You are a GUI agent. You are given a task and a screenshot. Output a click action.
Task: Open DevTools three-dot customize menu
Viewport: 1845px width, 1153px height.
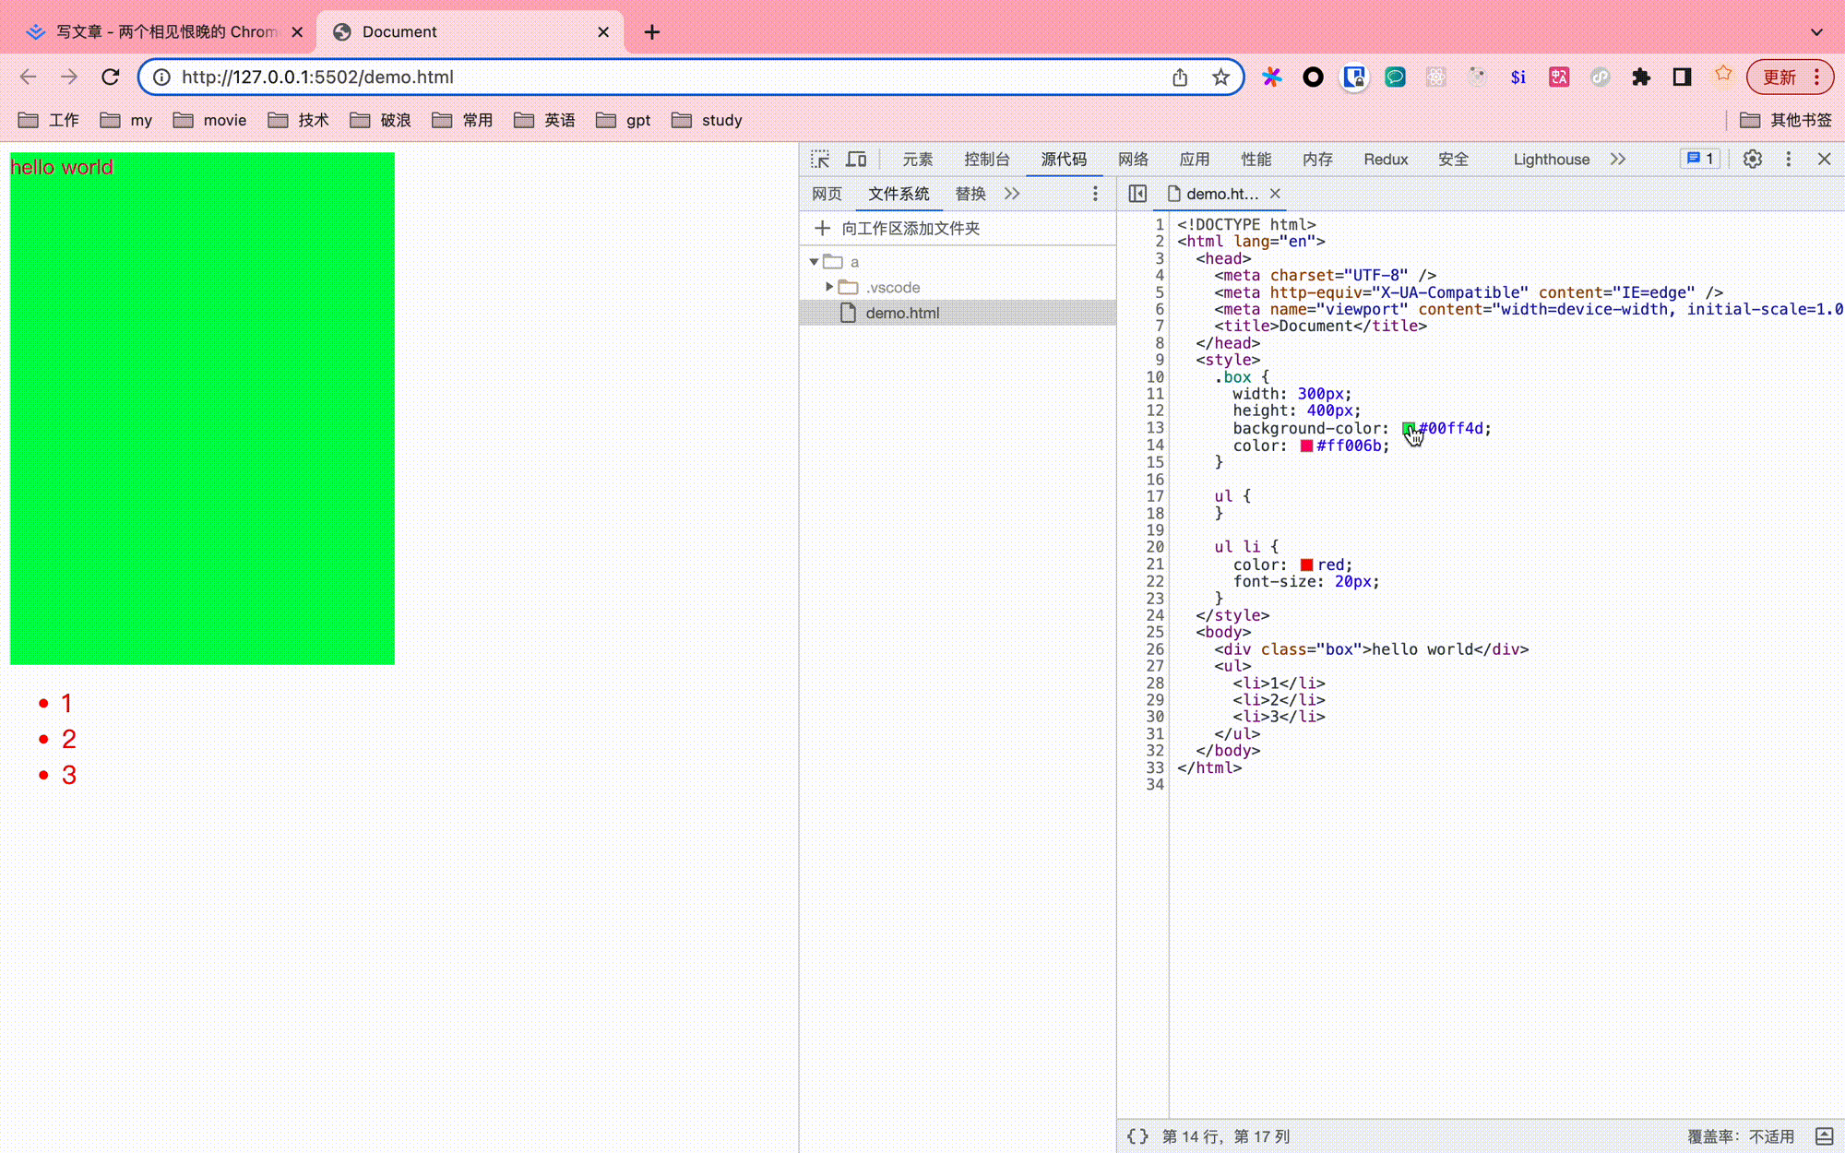[x=1788, y=159]
